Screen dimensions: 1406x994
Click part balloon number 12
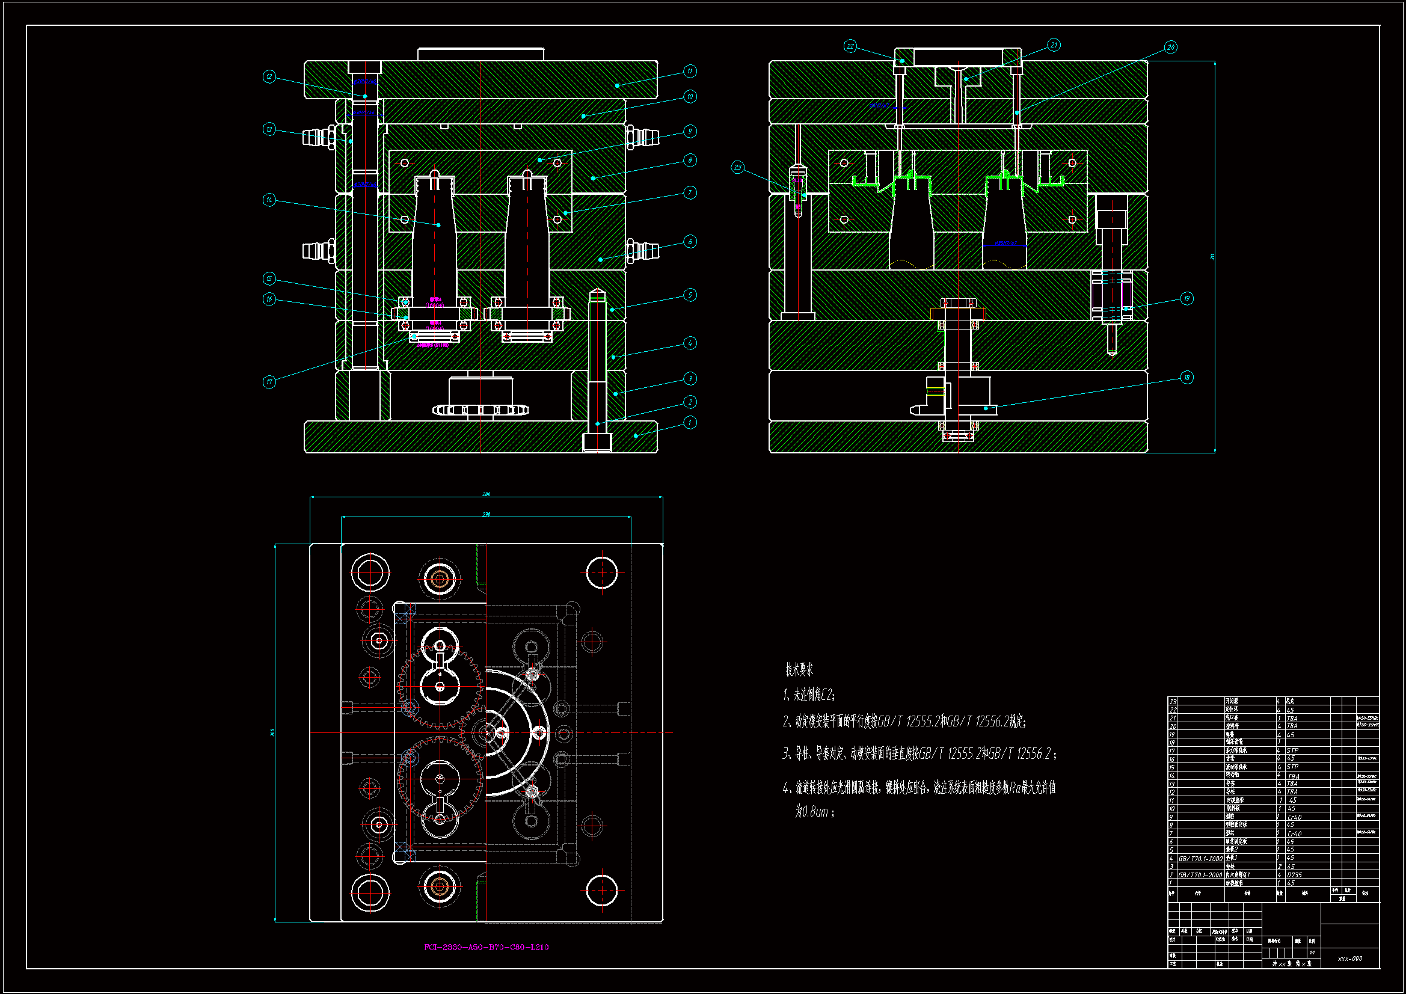pyautogui.click(x=269, y=76)
